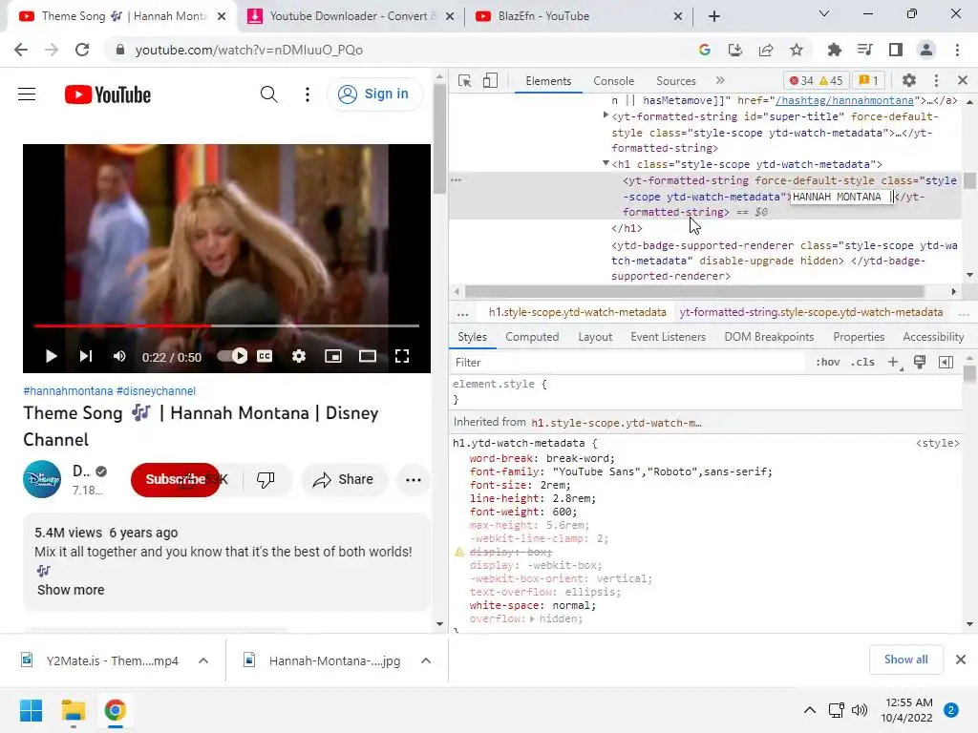Viewport: 978px width, 733px height.
Task: Switch to theater mode
Action: [x=368, y=356]
